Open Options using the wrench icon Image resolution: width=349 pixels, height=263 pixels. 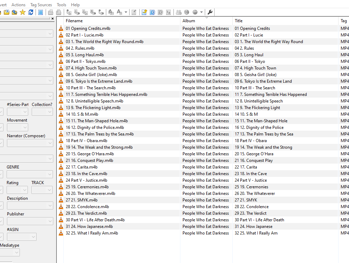(210, 12)
